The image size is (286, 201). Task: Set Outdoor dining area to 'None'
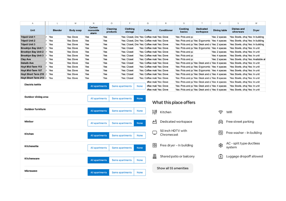[x=140, y=98]
